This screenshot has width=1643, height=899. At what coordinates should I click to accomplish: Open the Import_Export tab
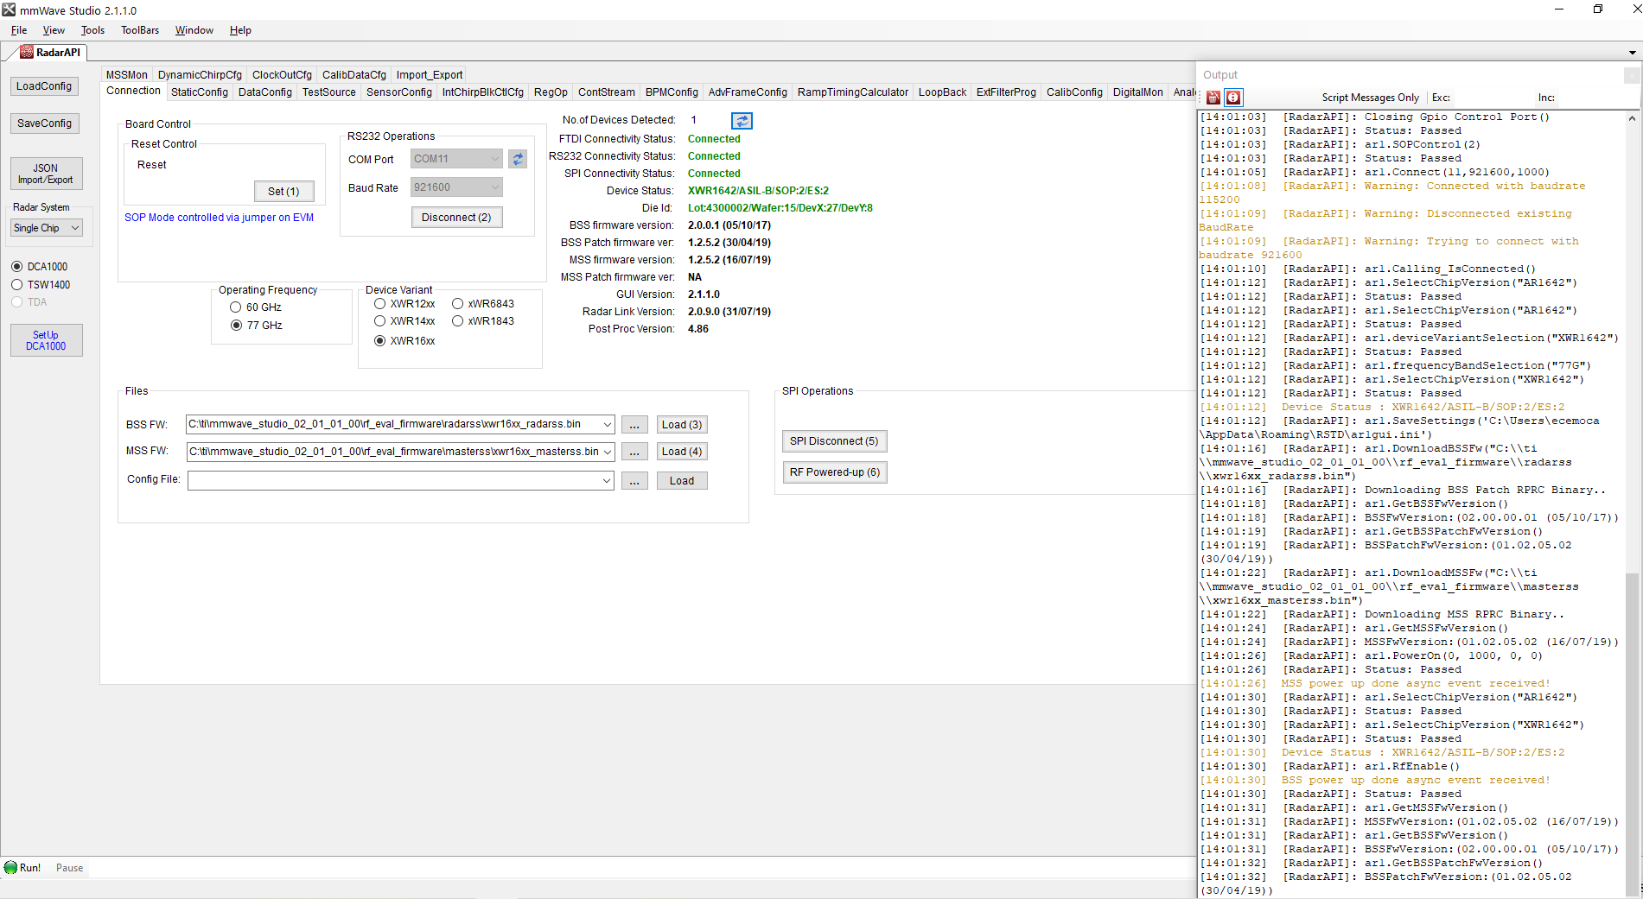[x=430, y=75]
